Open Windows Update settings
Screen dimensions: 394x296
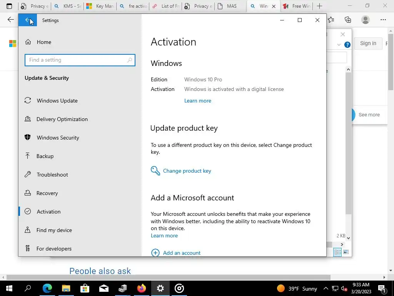[57, 101]
